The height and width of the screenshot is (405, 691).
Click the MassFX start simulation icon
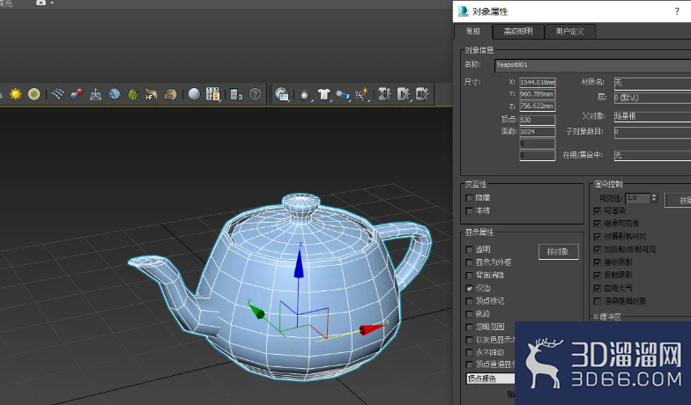pos(404,93)
